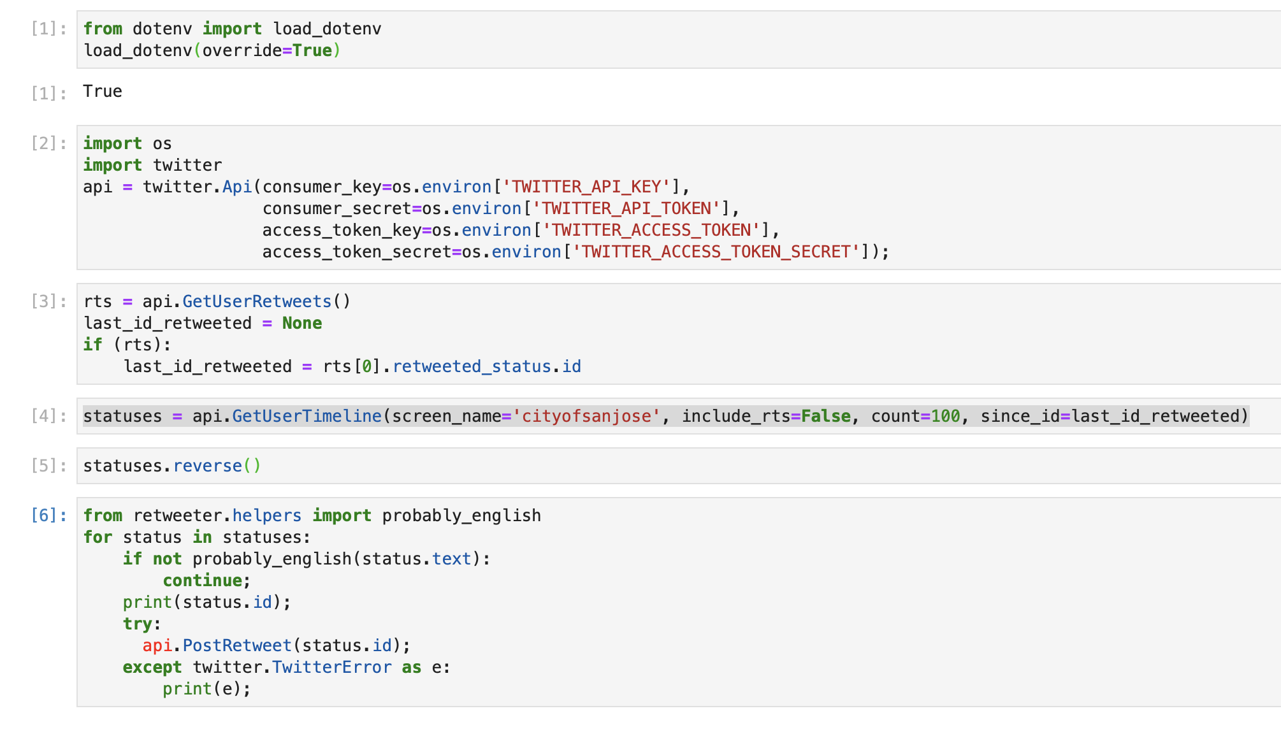Place cursor on 'last_id_retweeted = None' line
The height and width of the screenshot is (748, 1281).
coord(202,323)
